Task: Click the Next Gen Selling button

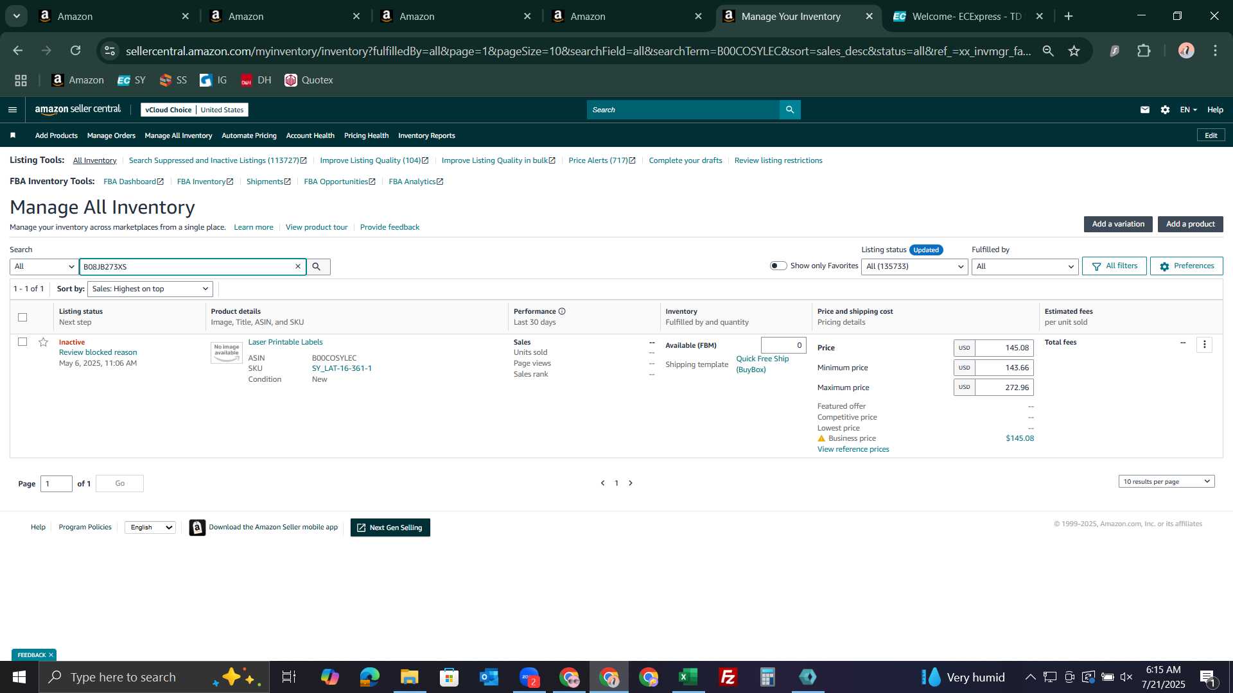Action: (390, 527)
